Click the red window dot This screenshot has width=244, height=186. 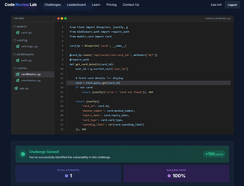tap(59, 18)
